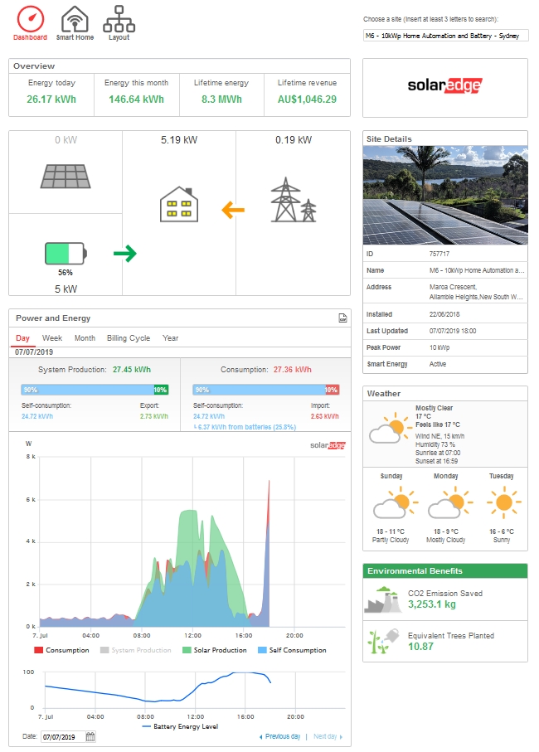Click the solar panel array icon
This screenshot has height=752, width=539.
[x=66, y=175]
